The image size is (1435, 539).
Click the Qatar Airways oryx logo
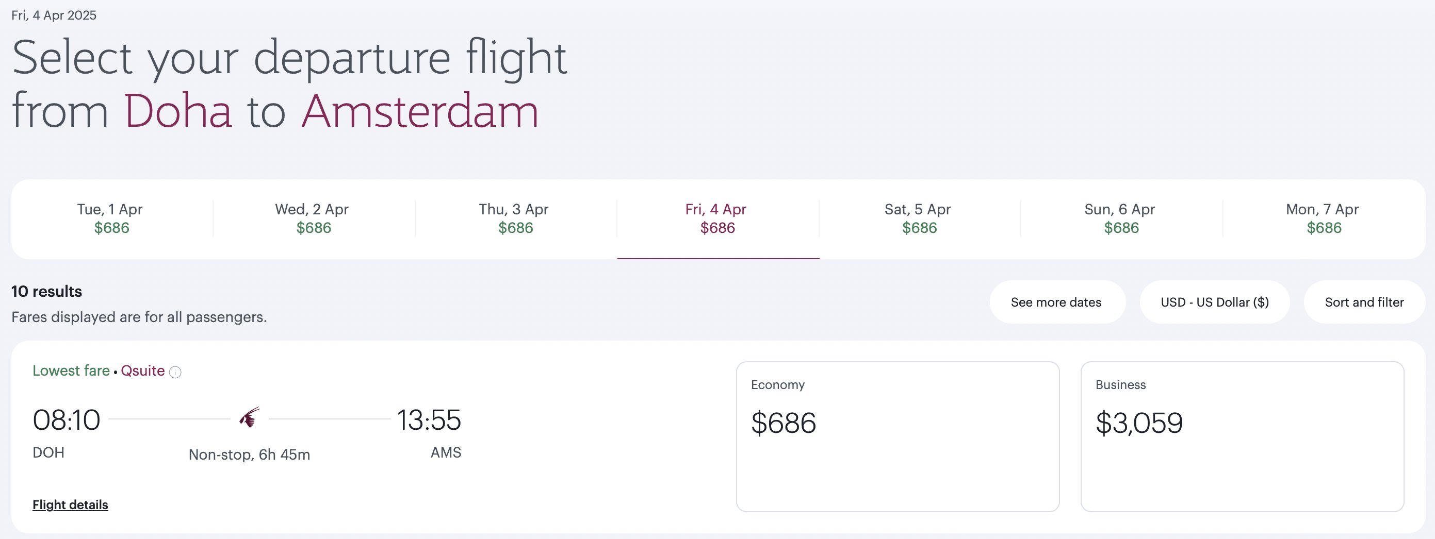coord(250,417)
